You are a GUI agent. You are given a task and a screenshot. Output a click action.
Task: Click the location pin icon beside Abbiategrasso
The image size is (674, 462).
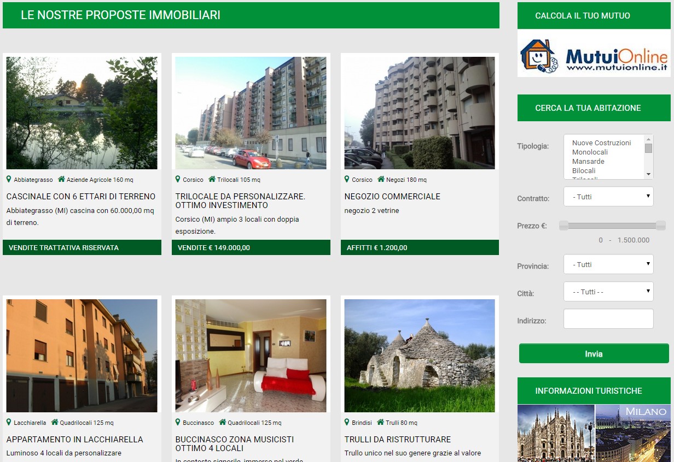click(9, 179)
